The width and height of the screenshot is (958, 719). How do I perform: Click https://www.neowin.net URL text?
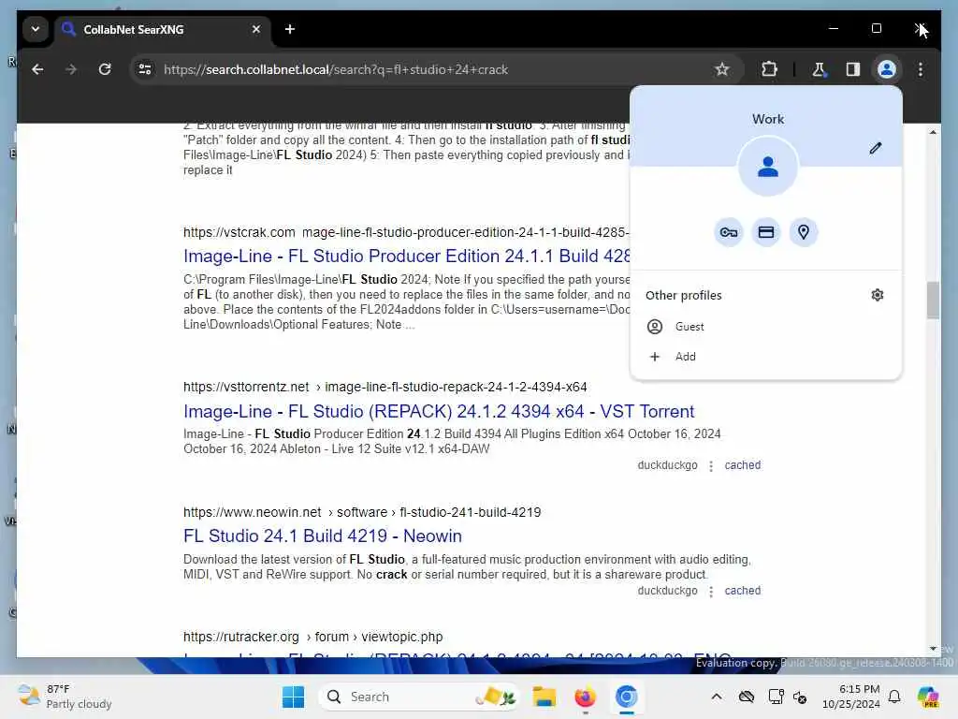[252, 512]
